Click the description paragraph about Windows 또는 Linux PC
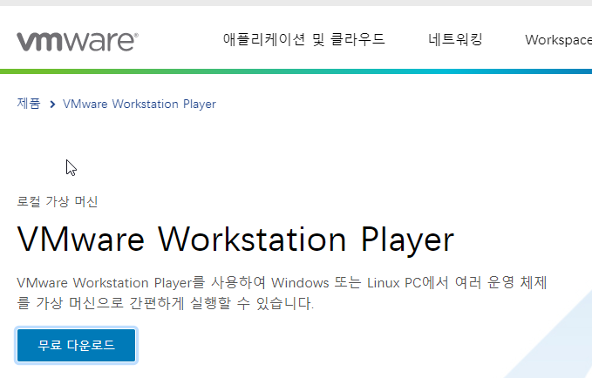Viewport: 592px width, 378px height. 282,293
